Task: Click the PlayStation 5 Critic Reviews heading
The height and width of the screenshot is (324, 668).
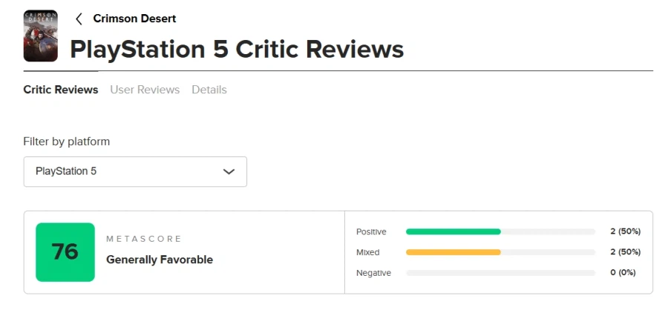Action: [x=237, y=49]
